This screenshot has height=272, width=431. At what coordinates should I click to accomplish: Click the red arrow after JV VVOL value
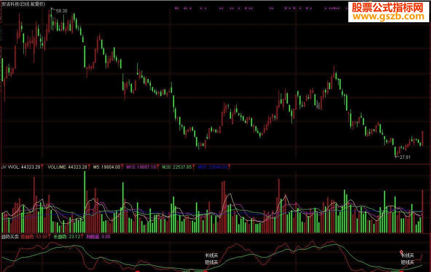click(x=42, y=167)
